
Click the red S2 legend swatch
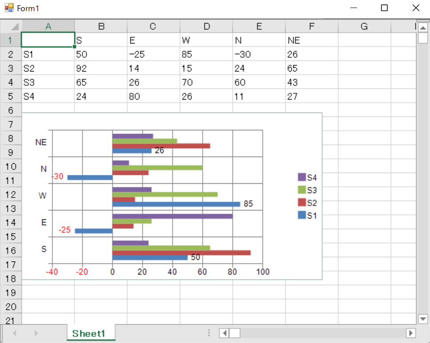302,202
